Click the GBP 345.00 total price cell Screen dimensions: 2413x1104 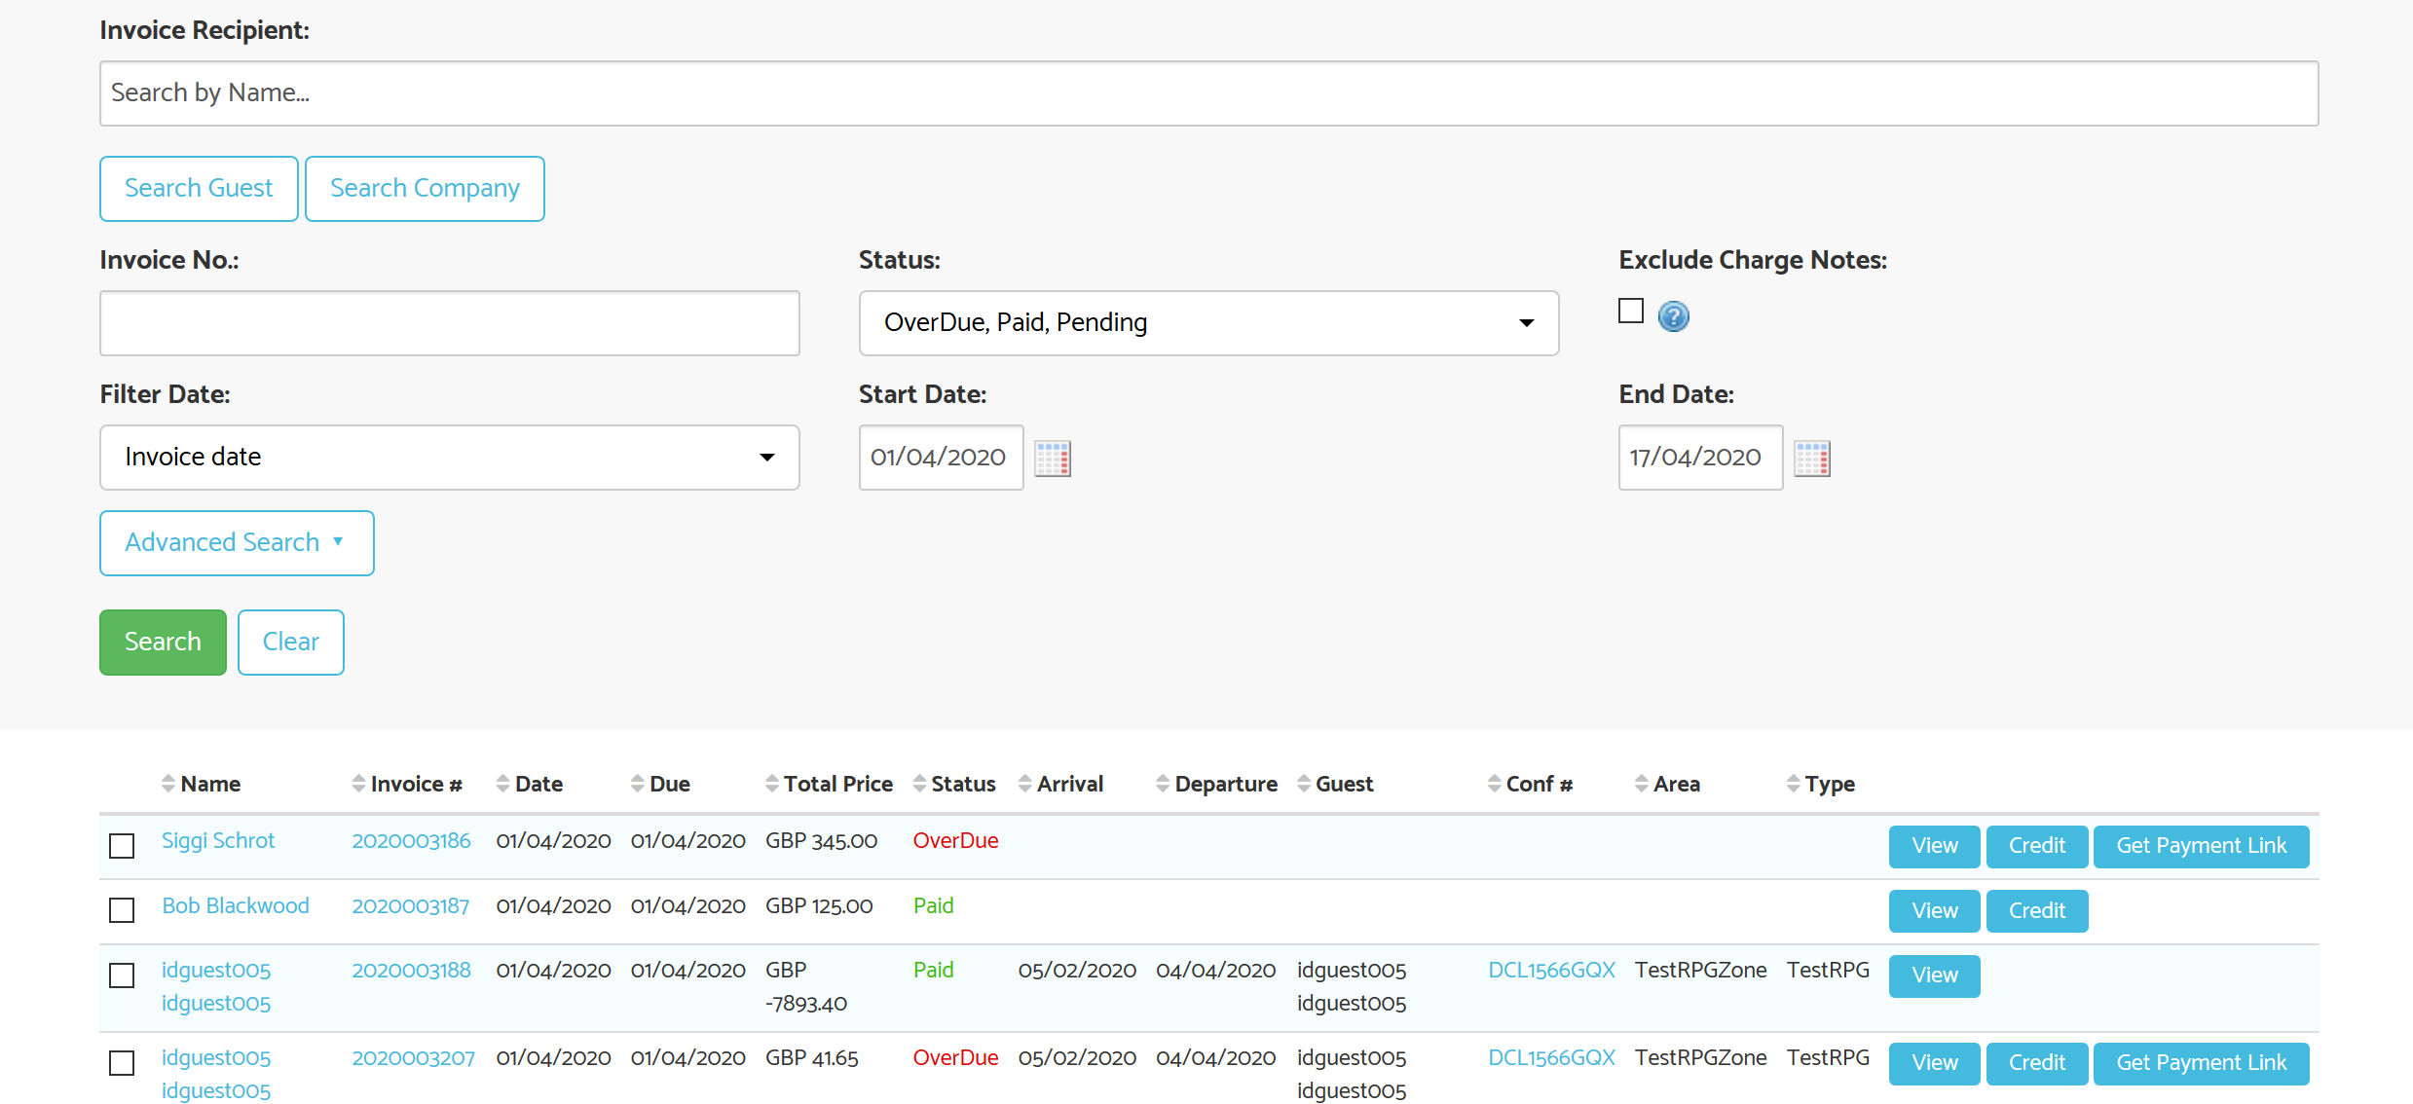pos(821,841)
